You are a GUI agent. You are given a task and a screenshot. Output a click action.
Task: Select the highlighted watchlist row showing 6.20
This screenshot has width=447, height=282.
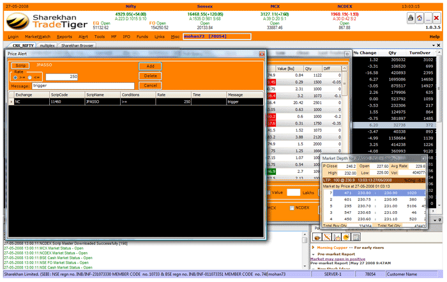394,125
